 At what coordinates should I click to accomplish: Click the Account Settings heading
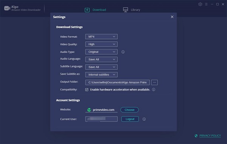(x=68, y=100)
